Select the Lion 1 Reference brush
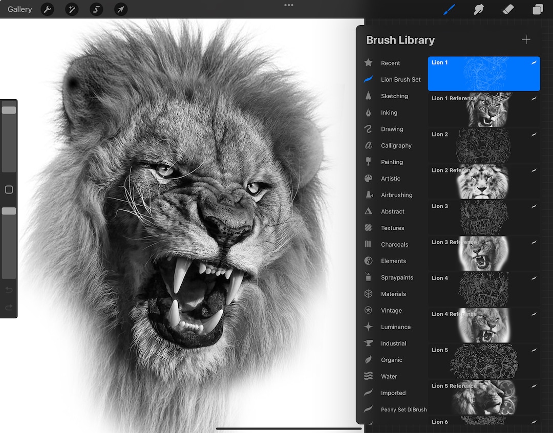Screen dimensions: 553x433 [x=483, y=110]
